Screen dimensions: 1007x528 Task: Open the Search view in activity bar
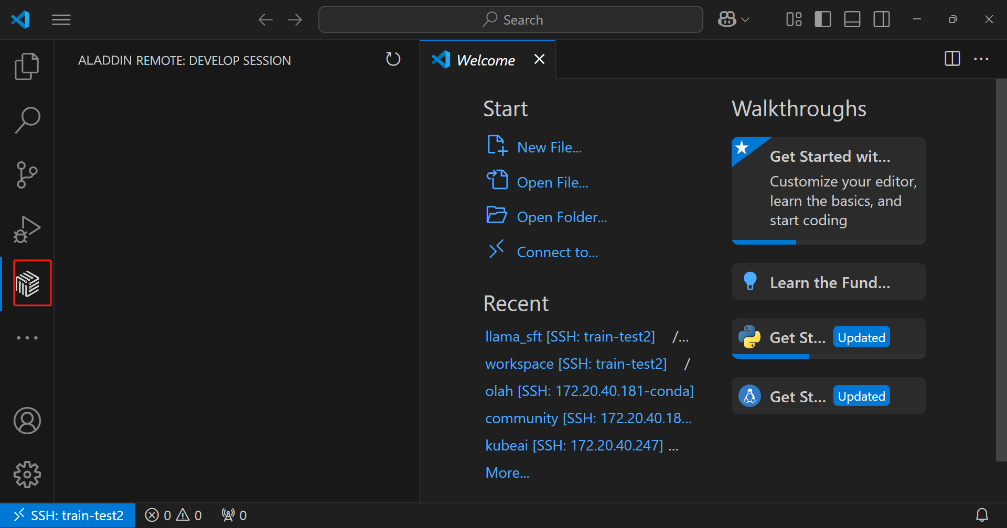[x=27, y=120]
